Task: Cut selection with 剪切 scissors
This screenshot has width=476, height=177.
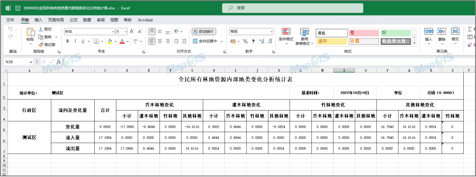Action: pyautogui.click(x=45, y=29)
